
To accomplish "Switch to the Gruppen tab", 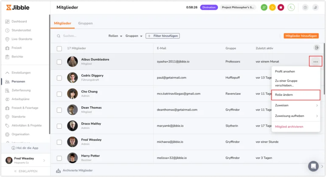I will click(x=85, y=23).
